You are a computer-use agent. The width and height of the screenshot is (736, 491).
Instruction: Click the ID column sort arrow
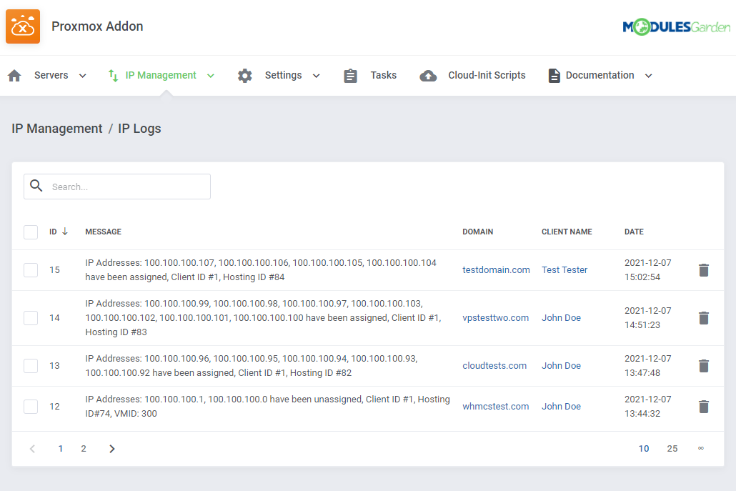coord(65,232)
